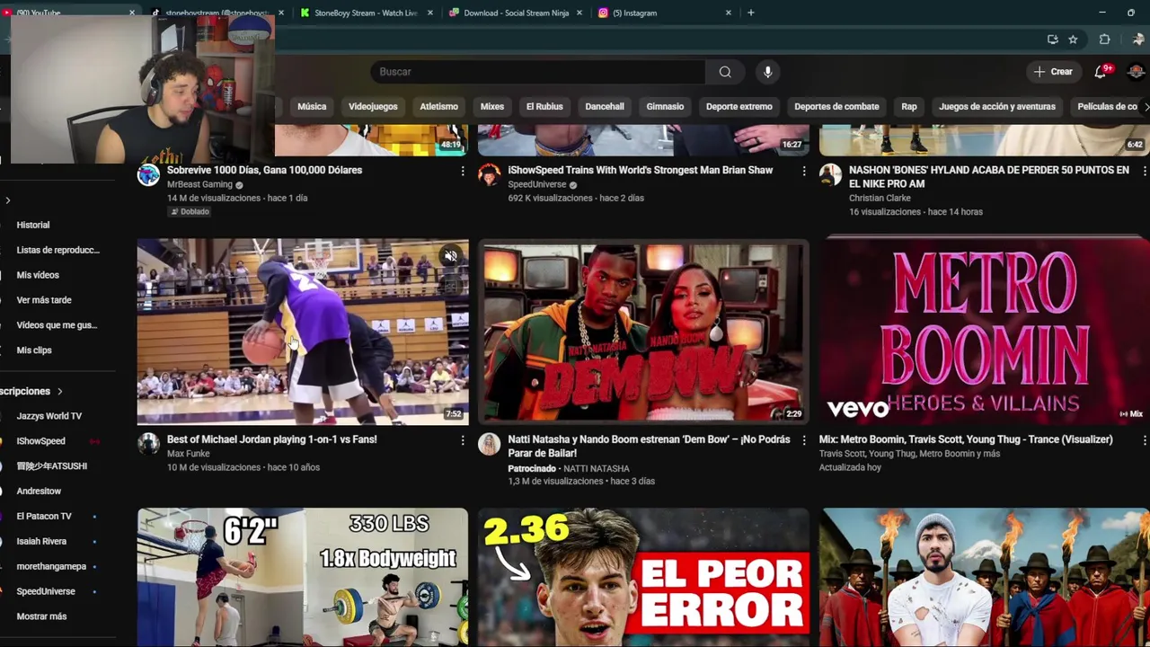Open Vídeos que me gustan in sidebar

click(x=57, y=325)
